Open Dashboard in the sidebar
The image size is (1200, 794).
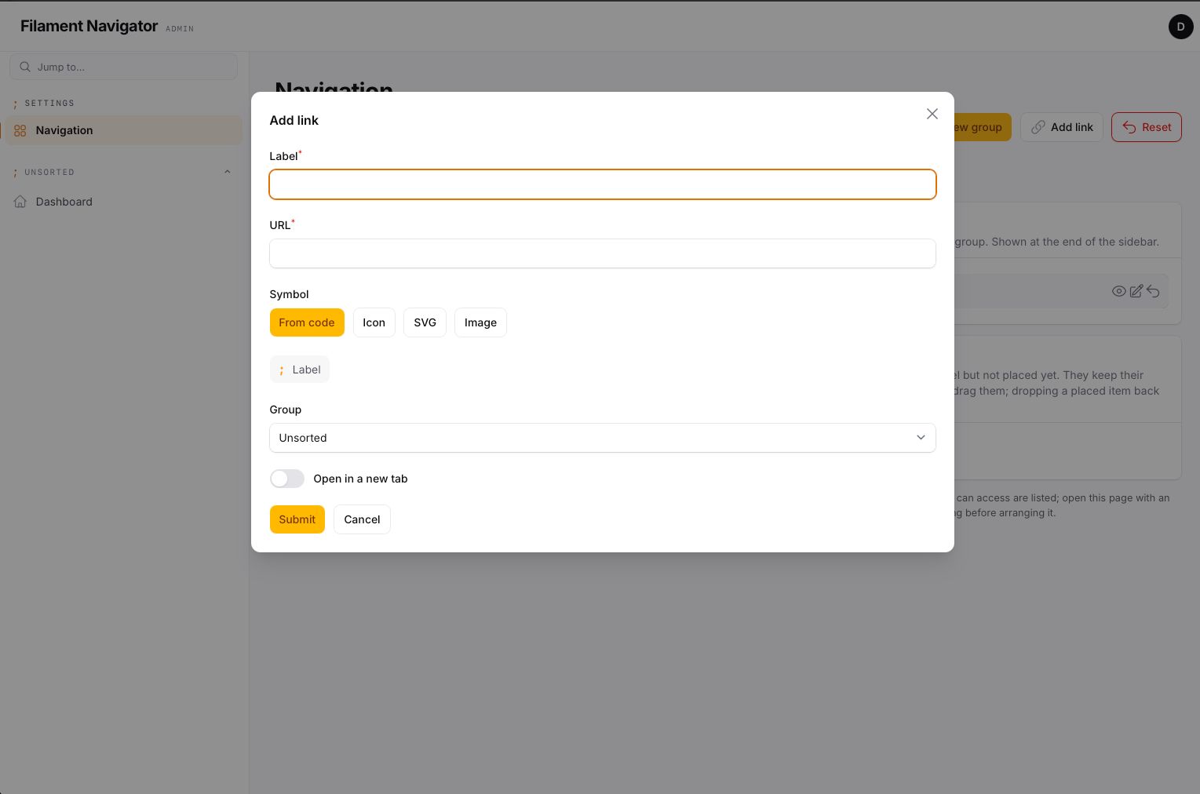pyautogui.click(x=124, y=202)
